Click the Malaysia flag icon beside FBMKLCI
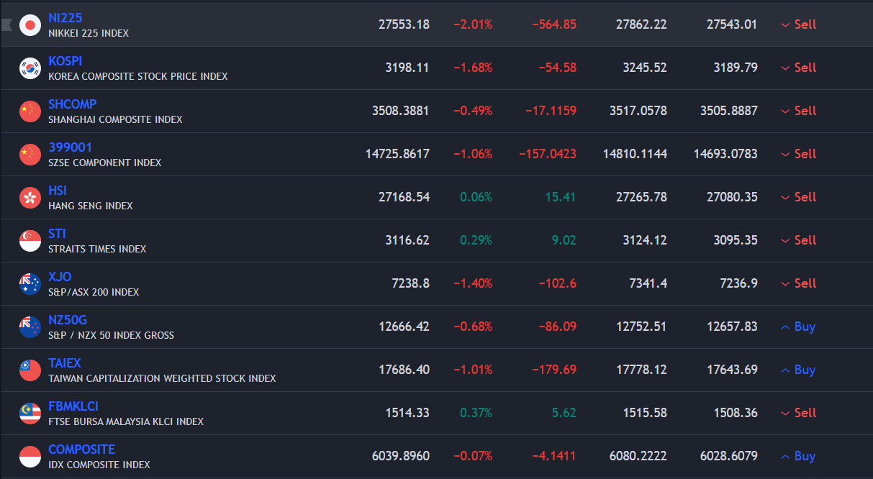 30,413
